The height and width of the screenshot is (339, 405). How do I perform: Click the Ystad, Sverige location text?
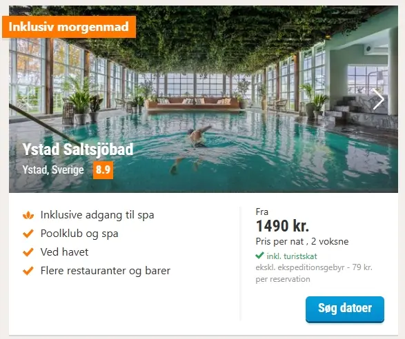click(53, 169)
